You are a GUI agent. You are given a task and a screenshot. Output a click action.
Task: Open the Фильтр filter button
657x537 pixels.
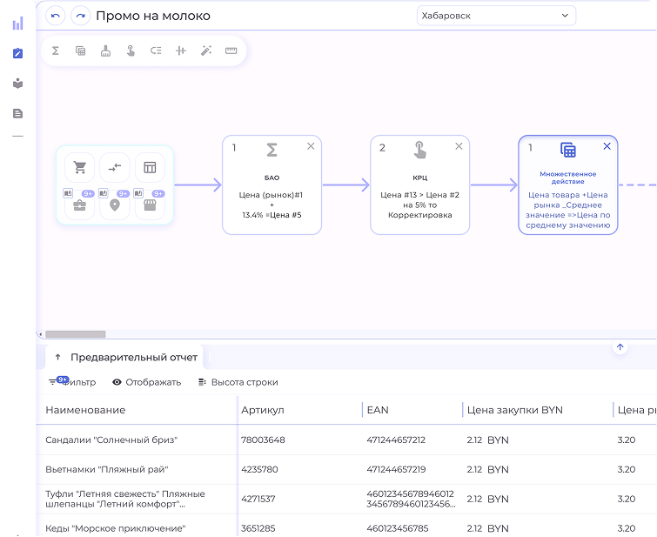(72, 382)
